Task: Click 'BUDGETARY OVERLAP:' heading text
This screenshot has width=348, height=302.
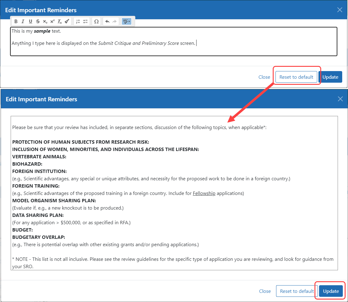Action: (39, 237)
